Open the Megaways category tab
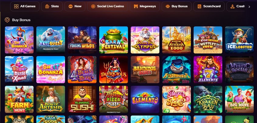The width and height of the screenshot is (257, 123). [145, 6]
